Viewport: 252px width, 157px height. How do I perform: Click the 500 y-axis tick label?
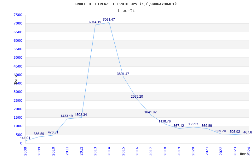tap(19, 135)
